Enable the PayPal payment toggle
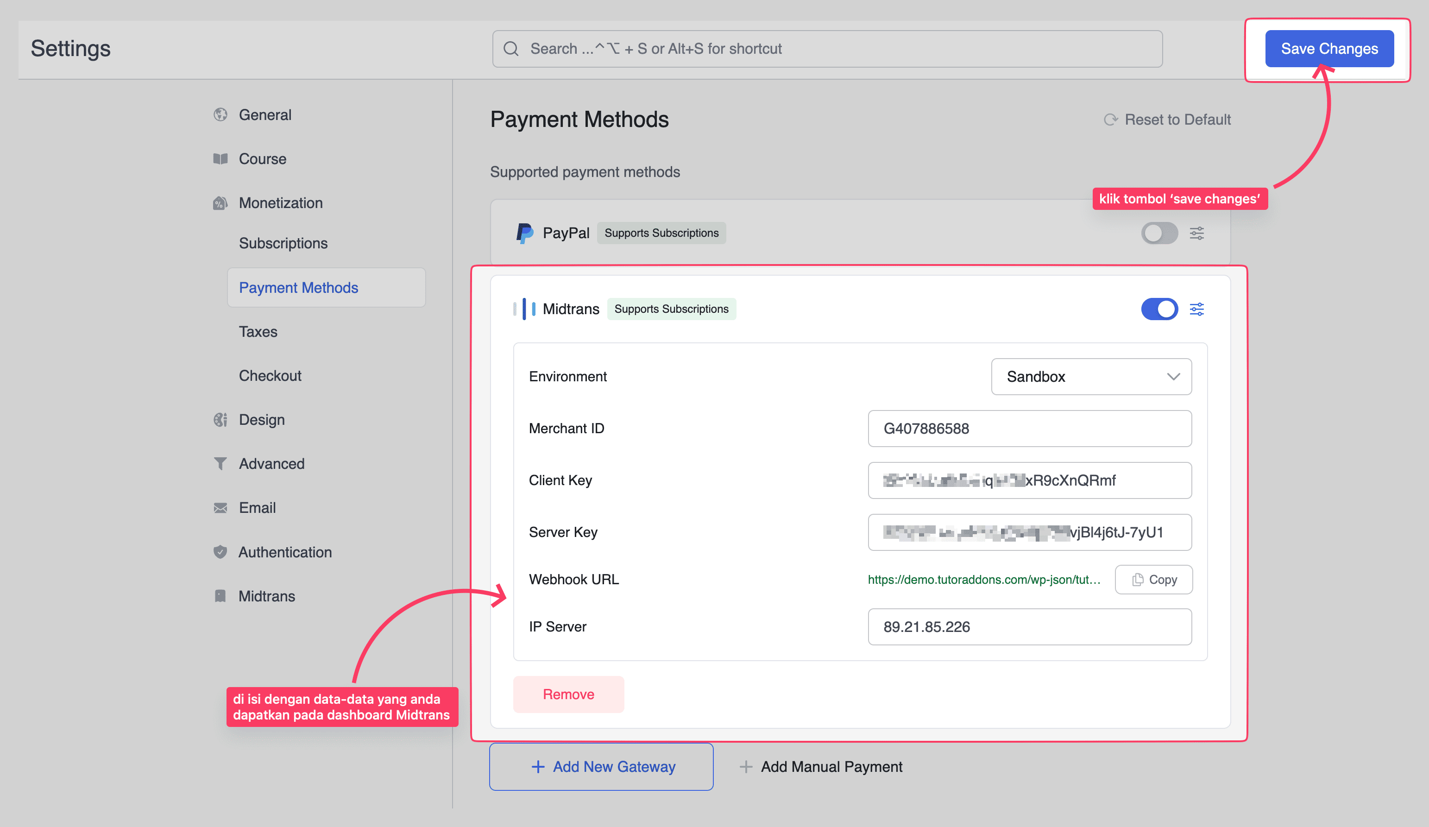 (x=1159, y=233)
